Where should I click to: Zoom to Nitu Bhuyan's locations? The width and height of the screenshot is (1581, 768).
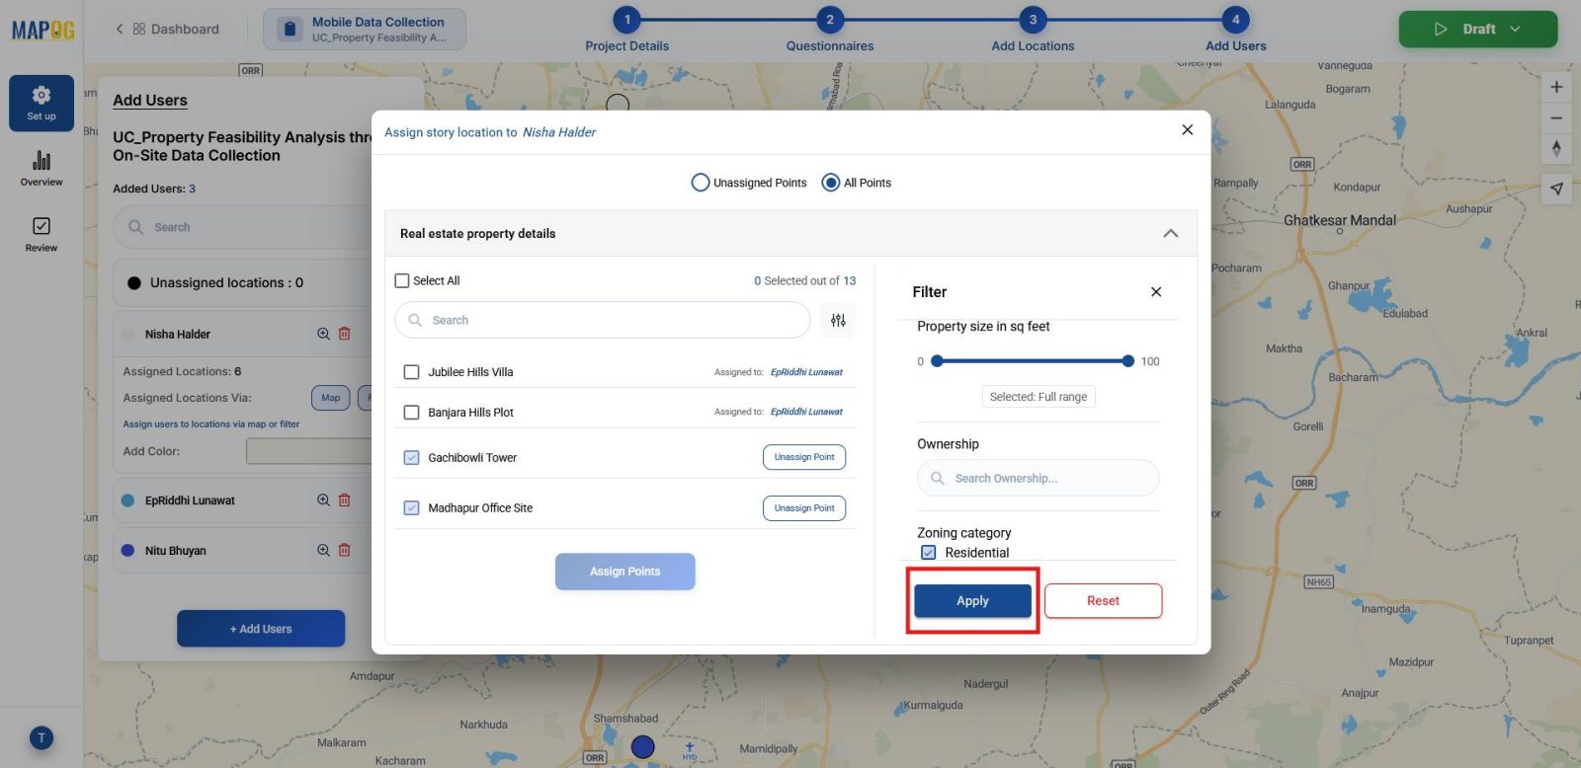tap(323, 550)
